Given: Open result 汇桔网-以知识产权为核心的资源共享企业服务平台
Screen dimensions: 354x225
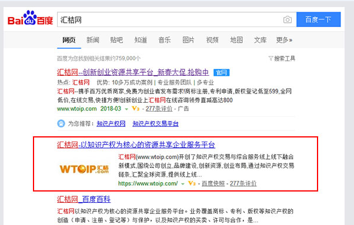Looking at the screenshot, I should 136,145.
